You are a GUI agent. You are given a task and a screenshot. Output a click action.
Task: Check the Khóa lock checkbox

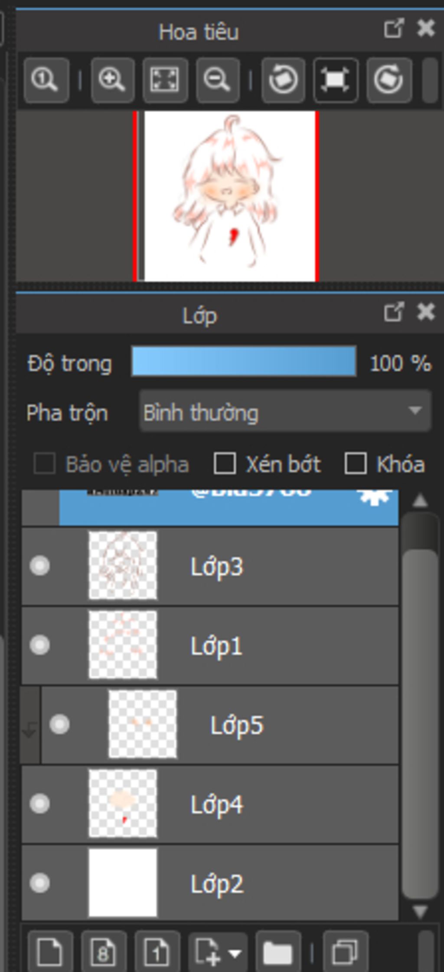coord(356,463)
